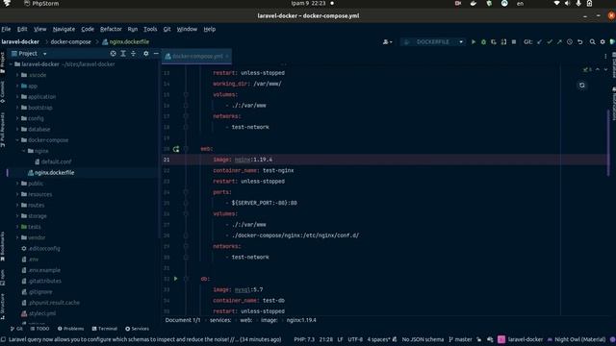
Task: Click No JSON schema in status bar
Action: (x=423, y=339)
